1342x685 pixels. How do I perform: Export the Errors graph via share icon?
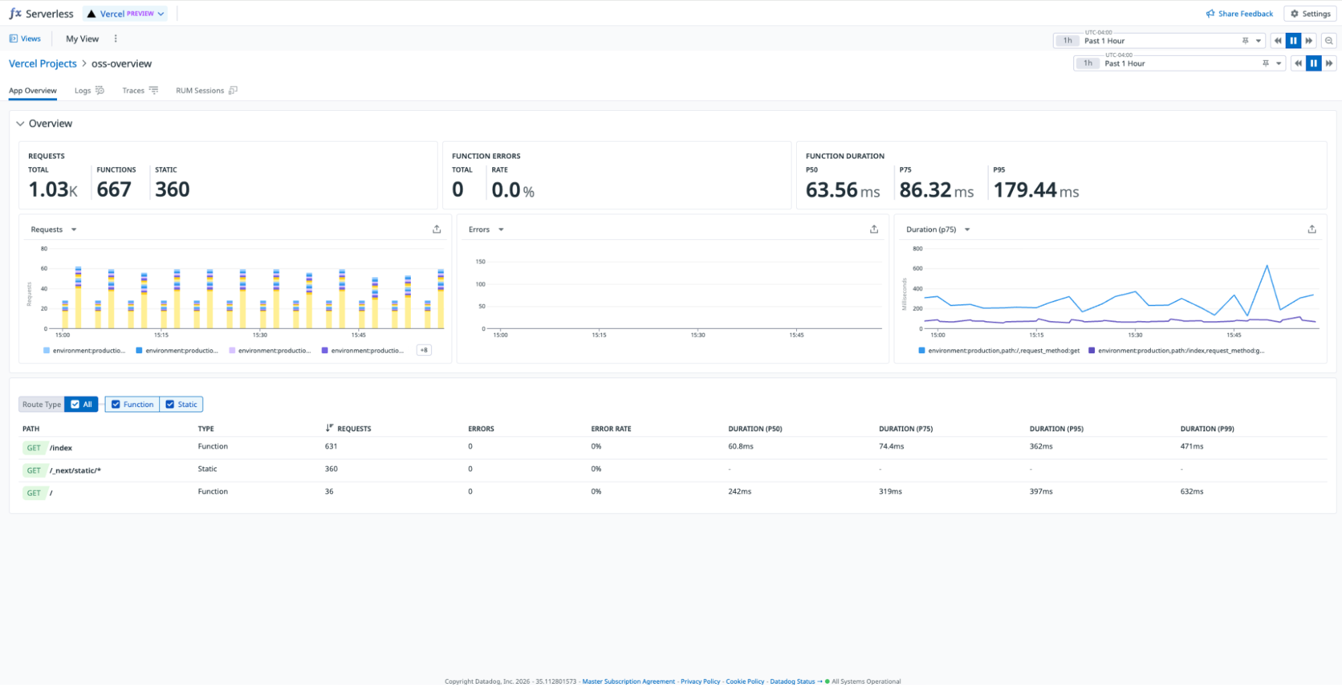[x=873, y=230]
